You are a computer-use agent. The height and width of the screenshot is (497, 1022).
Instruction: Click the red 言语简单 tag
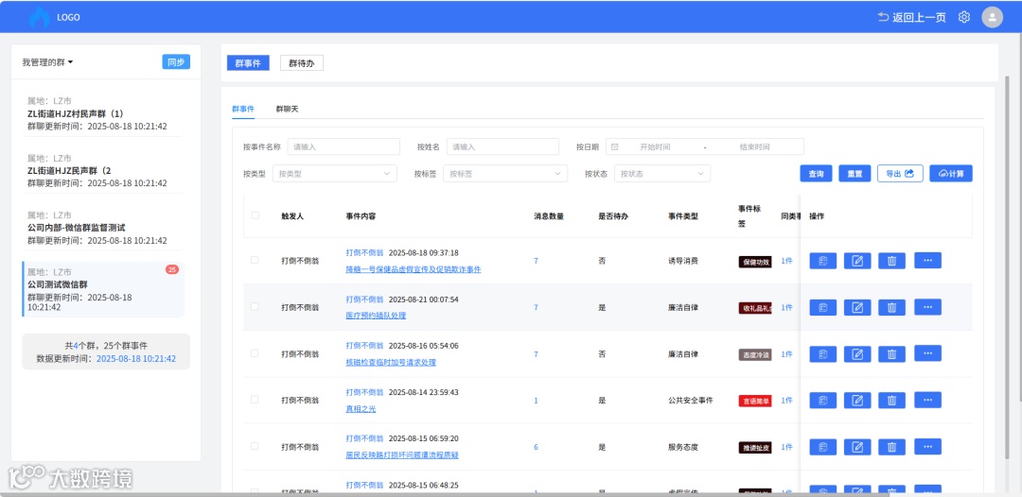pyautogui.click(x=755, y=401)
